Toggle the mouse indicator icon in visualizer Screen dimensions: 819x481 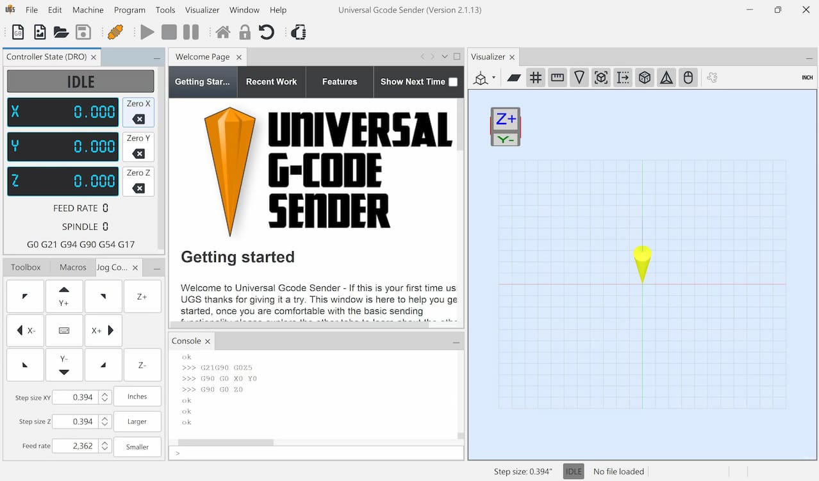click(688, 77)
